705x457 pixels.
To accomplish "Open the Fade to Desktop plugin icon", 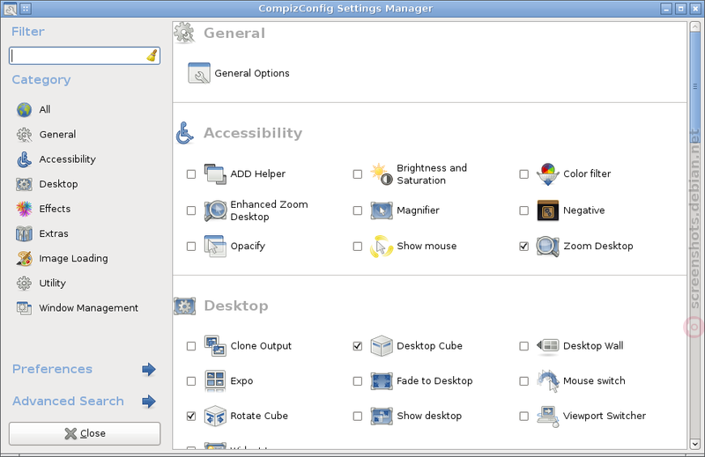I will pyautogui.click(x=382, y=380).
